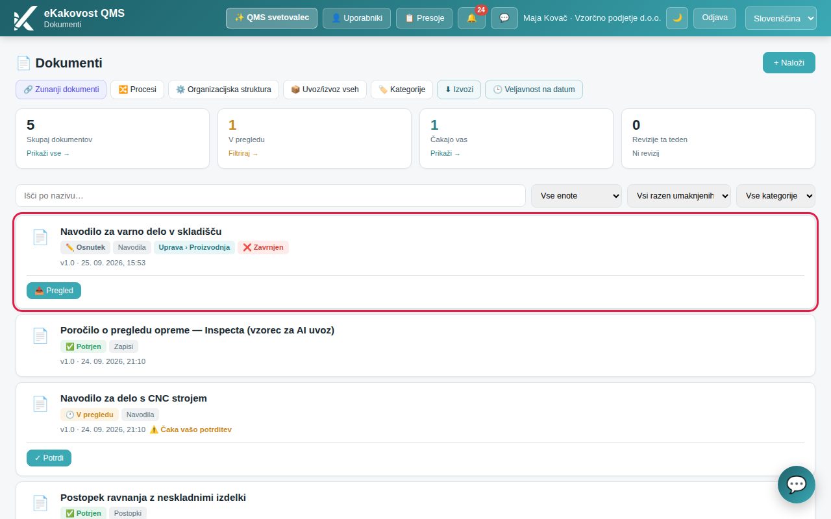The image size is (831, 519).
Task: Go to Uporabniki in the top navigation
Action: click(x=356, y=18)
